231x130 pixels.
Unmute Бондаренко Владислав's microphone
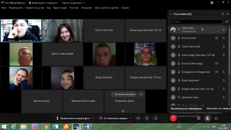point(224,72)
